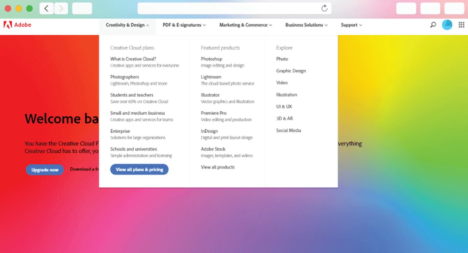Reload the page with refresh icon
The width and height of the screenshot is (468, 253).
click(324, 8)
